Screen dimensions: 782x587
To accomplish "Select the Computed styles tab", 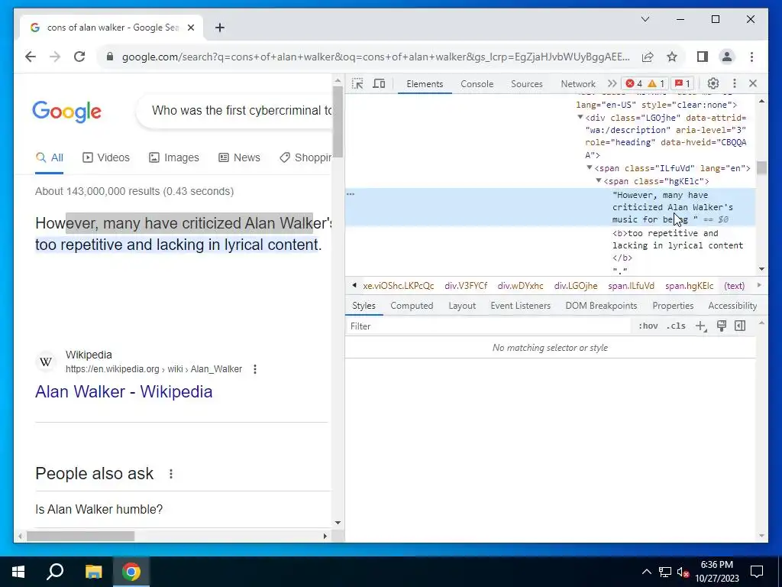I will [x=412, y=306].
